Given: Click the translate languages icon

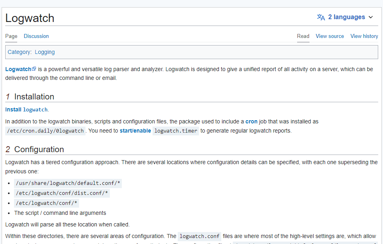Looking at the screenshot, I should point(321,17).
